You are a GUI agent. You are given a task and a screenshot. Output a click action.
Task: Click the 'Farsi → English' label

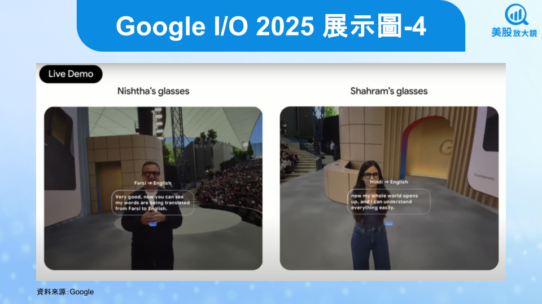coord(153,183)
